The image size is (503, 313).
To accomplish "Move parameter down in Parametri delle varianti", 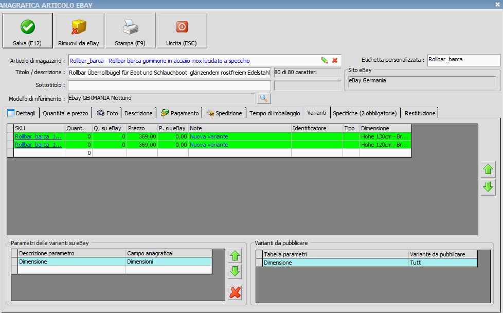I will coord(235,271).
